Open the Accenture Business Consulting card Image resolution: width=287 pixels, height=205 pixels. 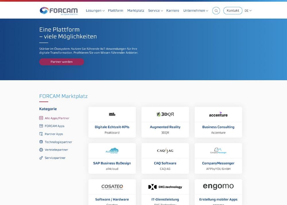click(218, 122)
